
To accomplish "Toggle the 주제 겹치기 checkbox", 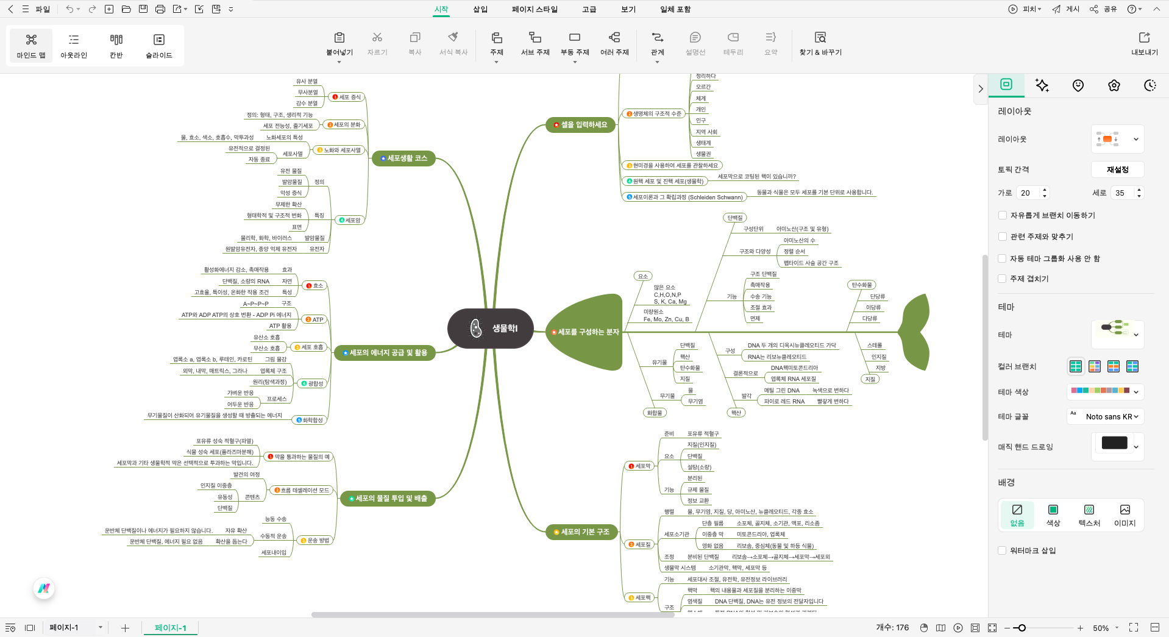I will [x=1002, y=279].
